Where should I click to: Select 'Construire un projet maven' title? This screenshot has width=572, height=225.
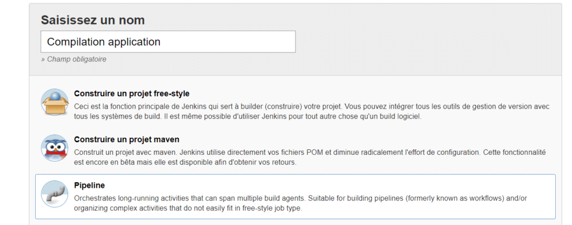(x=127, y=140)
